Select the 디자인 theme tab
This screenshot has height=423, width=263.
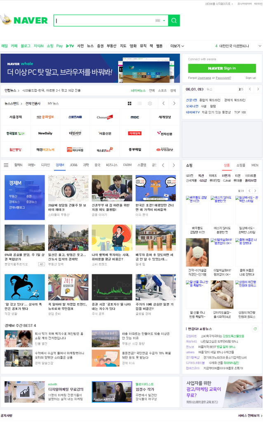[x=45, y=165]
